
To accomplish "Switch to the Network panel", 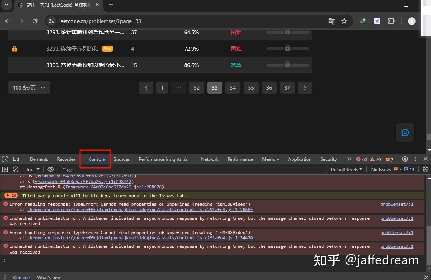I will click(209, 159).
